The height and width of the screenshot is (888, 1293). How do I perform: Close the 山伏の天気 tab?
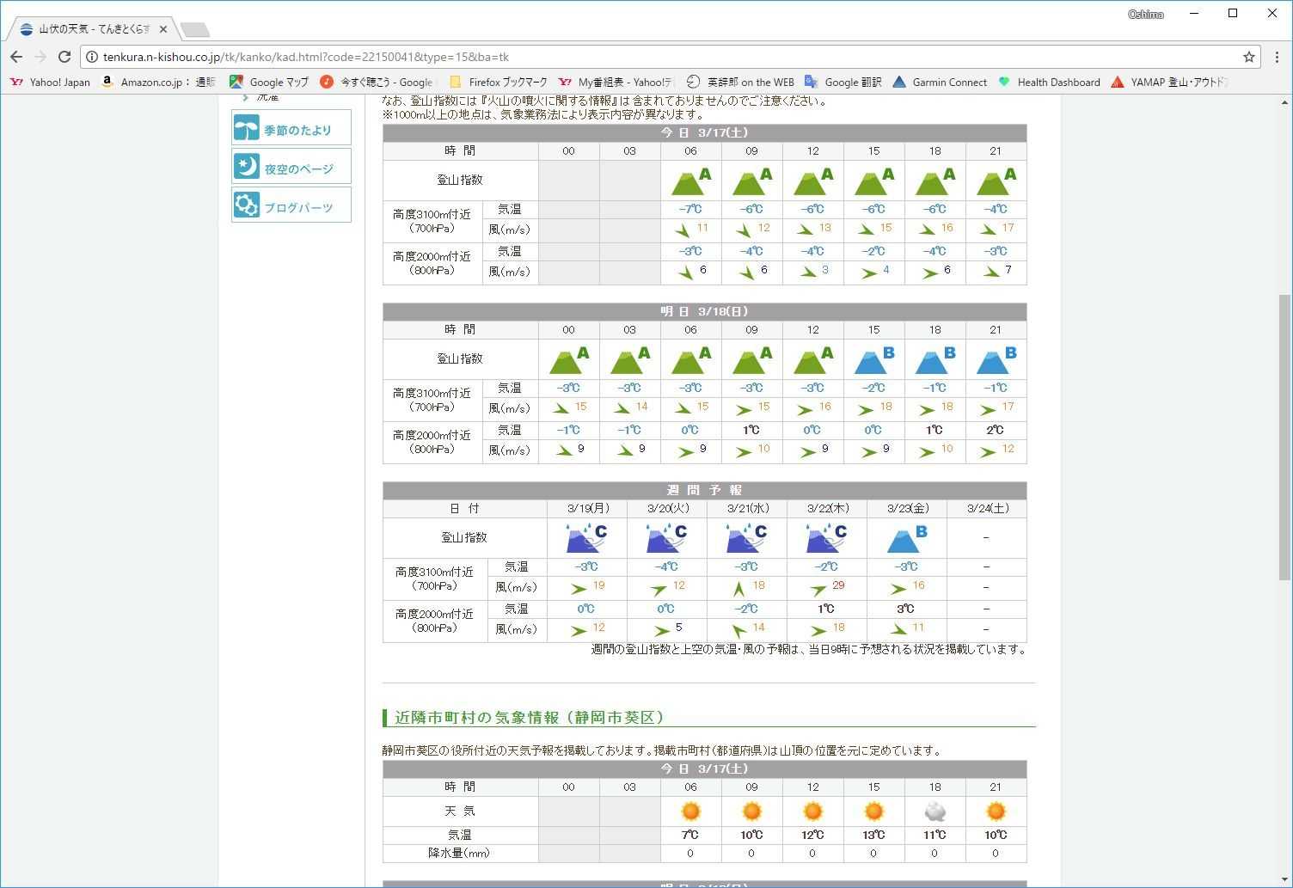[163, 29]
